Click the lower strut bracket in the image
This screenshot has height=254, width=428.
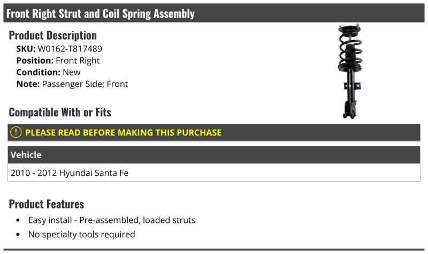coord(350,109)
